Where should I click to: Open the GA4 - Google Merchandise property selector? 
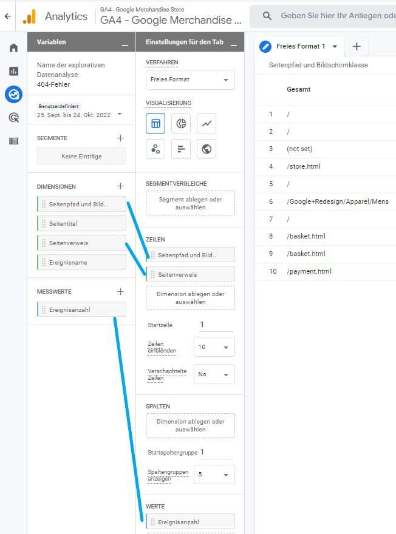[171, 16]
